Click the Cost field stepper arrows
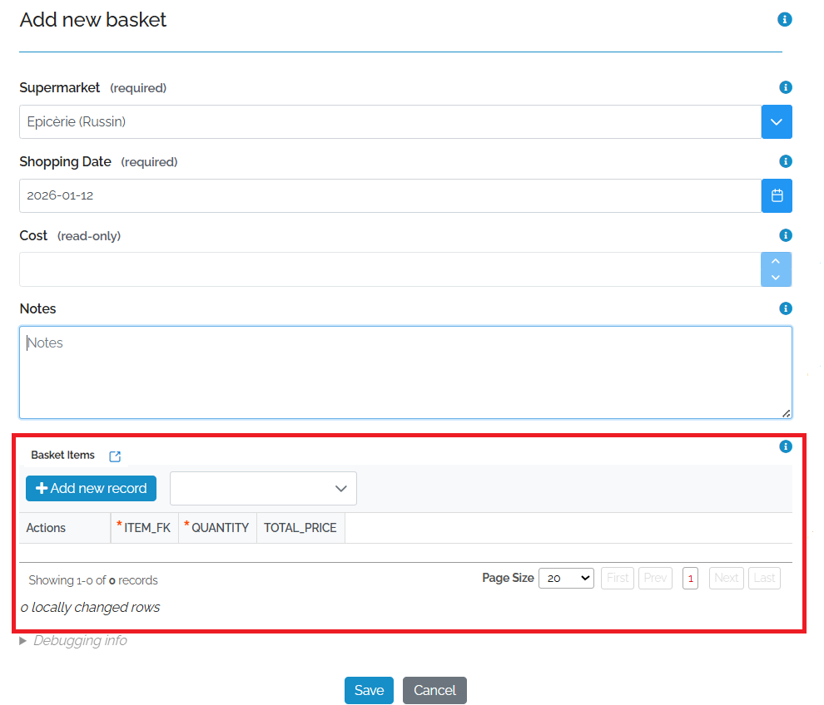This screenshot has width=824, height=705. pyautogui.click(x=776, y=269)
